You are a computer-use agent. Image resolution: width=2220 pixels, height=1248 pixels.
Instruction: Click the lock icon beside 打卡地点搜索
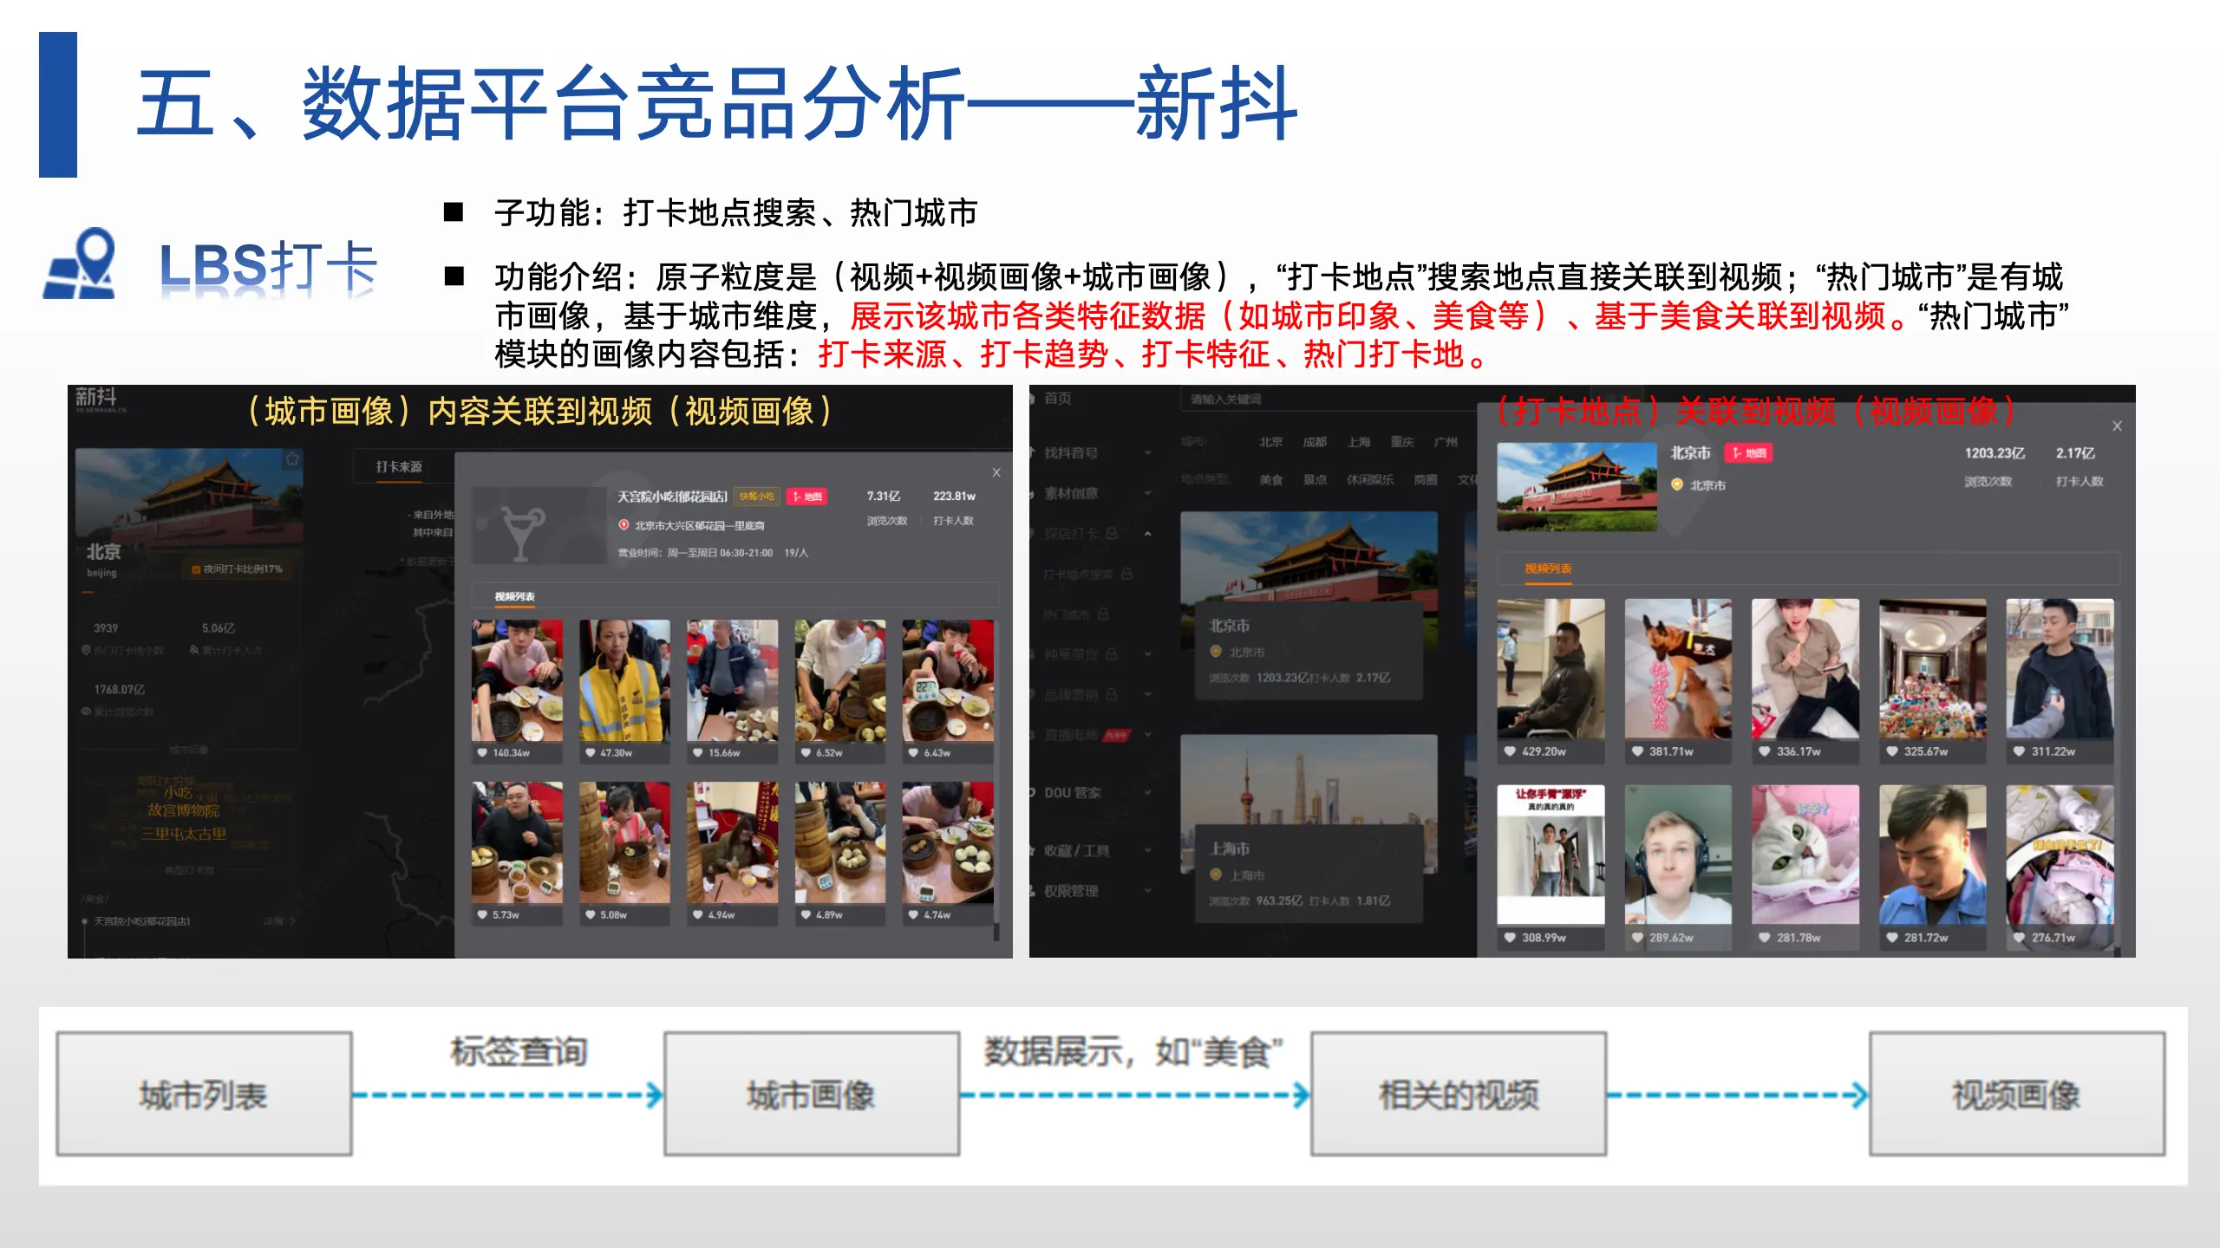(x=1126, y=574)
